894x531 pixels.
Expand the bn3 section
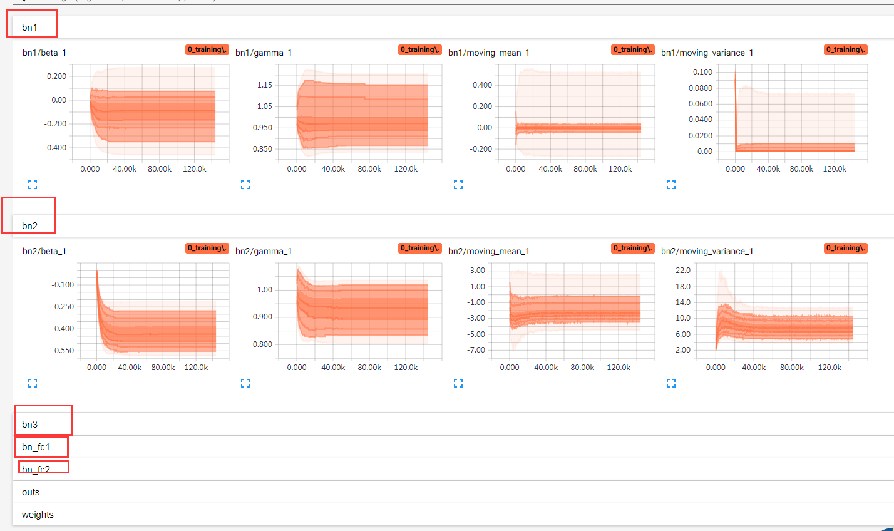click(29, 424)
